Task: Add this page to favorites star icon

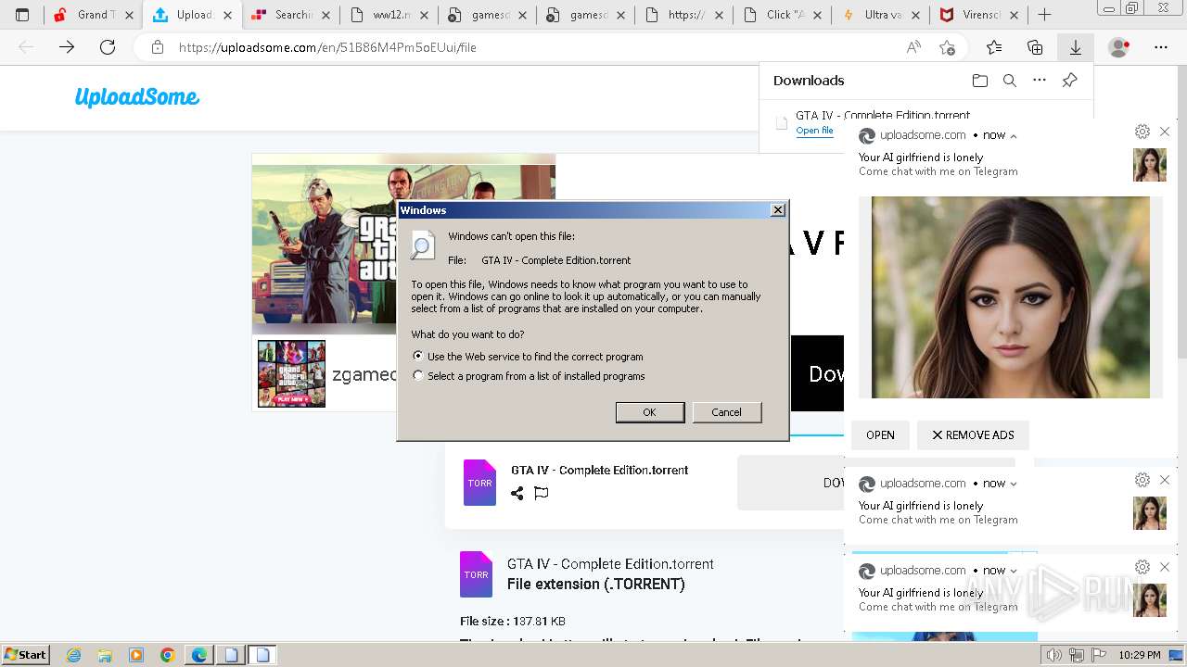Action: [947, 47]
